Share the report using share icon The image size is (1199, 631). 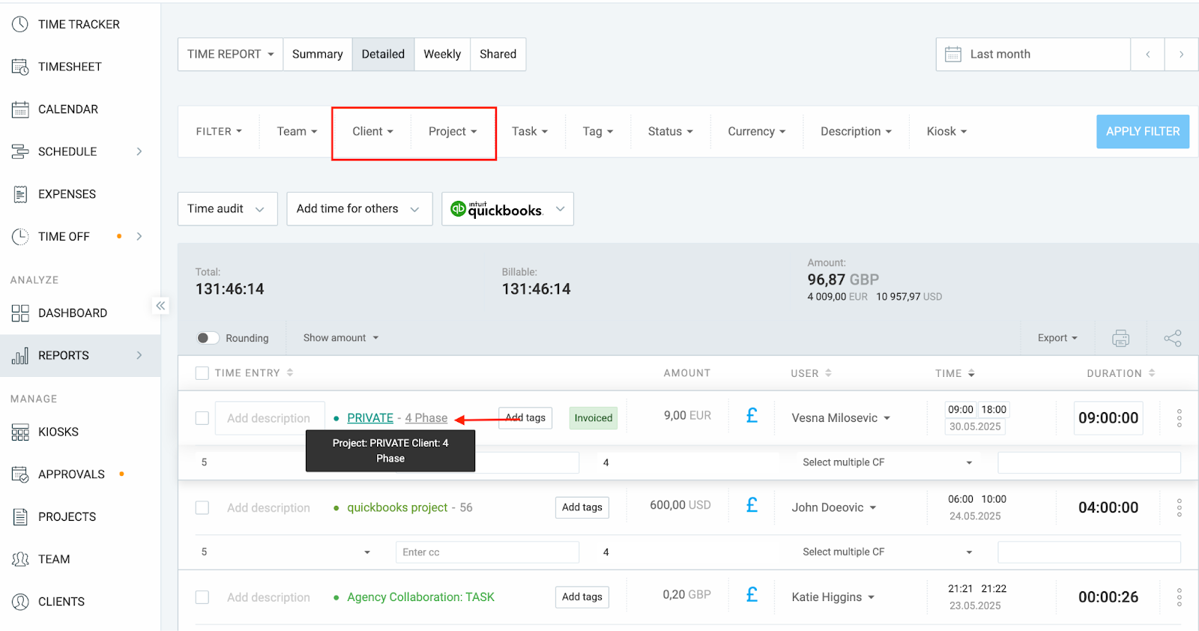(1173, 338)
